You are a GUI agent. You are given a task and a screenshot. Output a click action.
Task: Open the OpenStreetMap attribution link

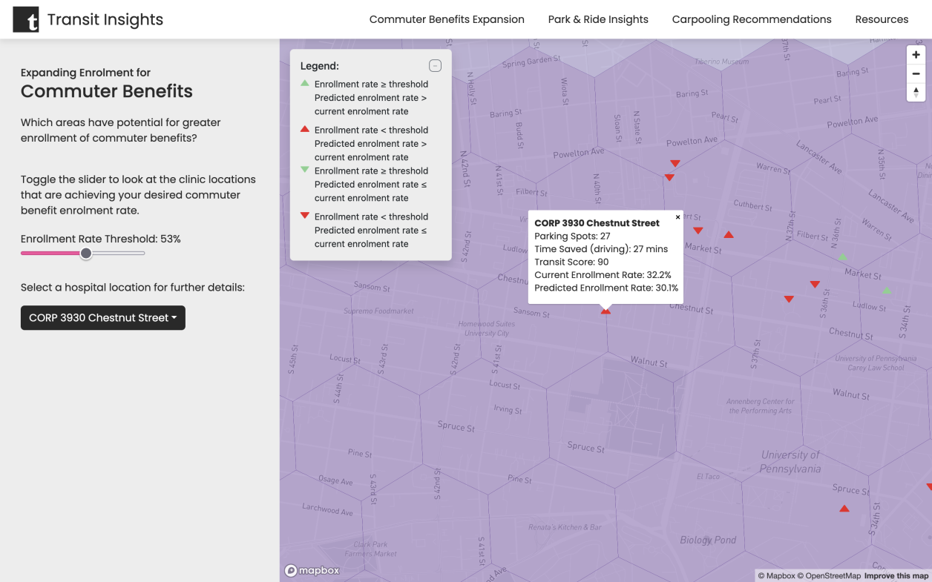[830, 576]
